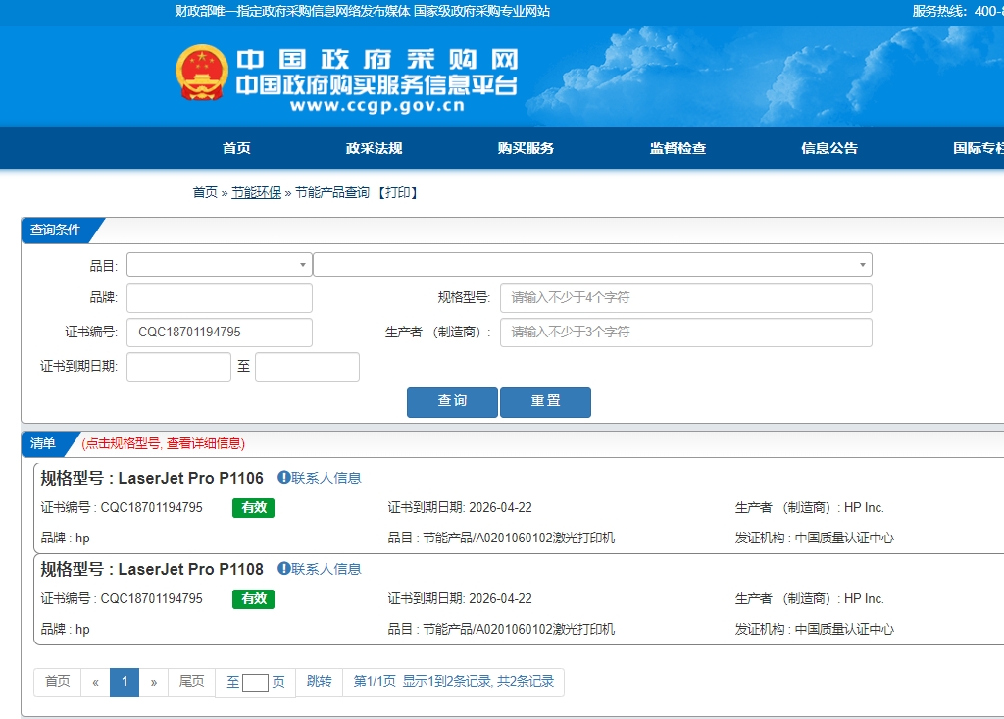The image size is (1004, 719).
Task: Click info icon beside LaserJet Pro P1108
Action: [x=283, y=568]
